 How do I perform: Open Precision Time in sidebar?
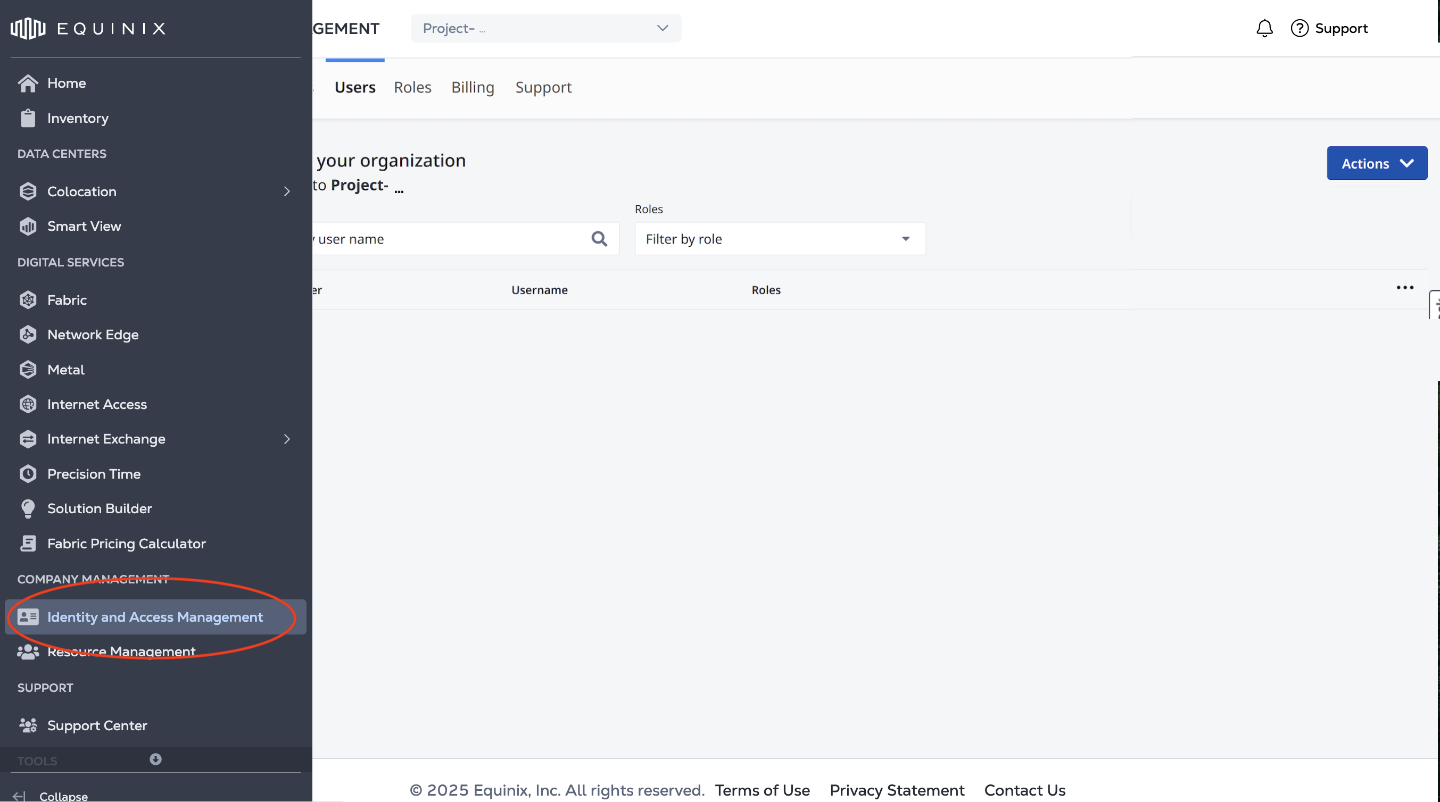(155, 474)
